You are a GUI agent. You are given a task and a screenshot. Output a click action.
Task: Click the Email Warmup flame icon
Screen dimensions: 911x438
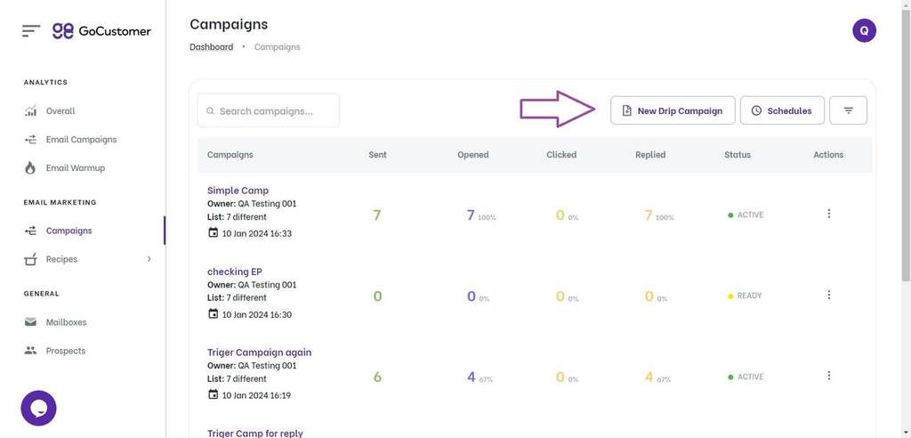click(x=30, y=168)
